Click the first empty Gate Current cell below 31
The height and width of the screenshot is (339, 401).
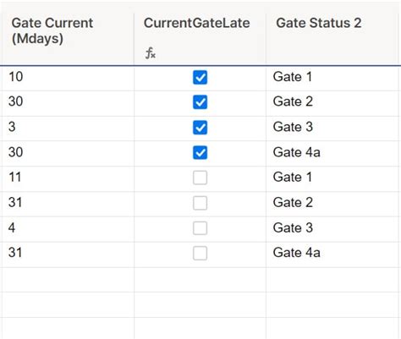68,280
